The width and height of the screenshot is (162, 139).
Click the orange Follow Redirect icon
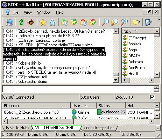coord(30,22)
